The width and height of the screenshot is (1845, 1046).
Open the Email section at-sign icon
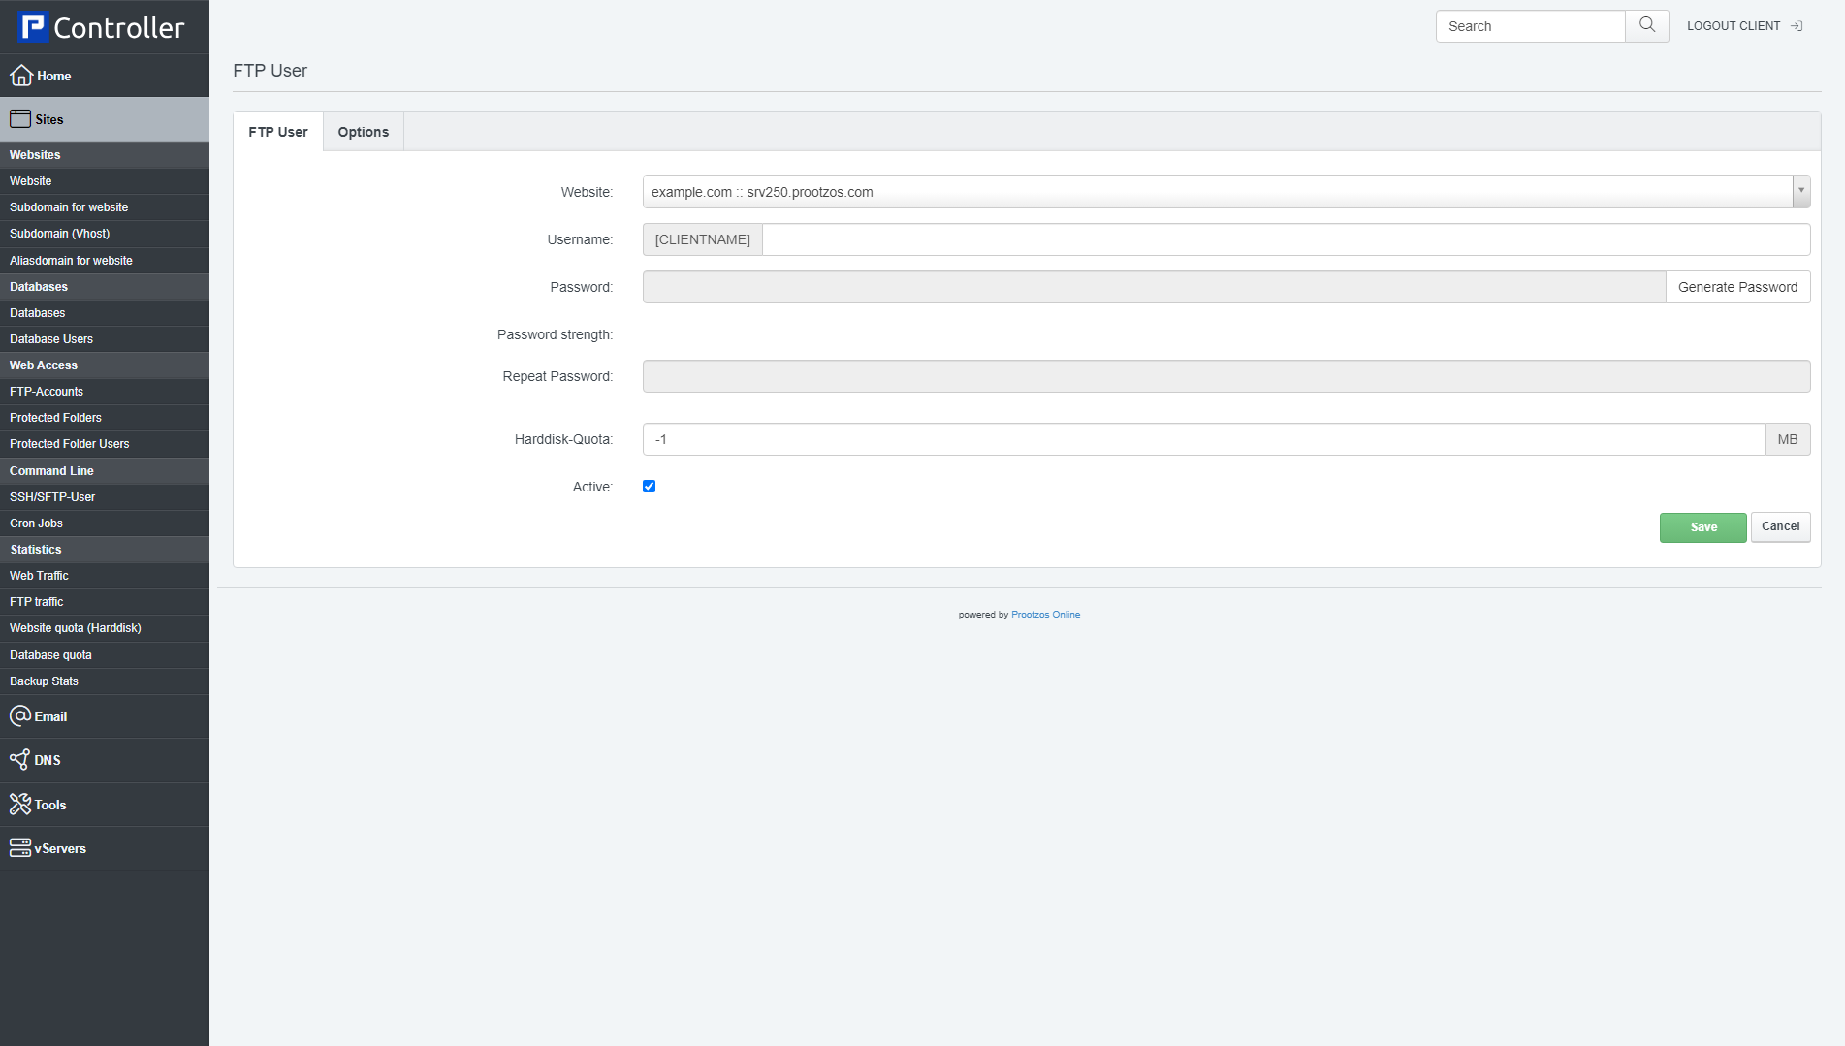tap(20, 716)
